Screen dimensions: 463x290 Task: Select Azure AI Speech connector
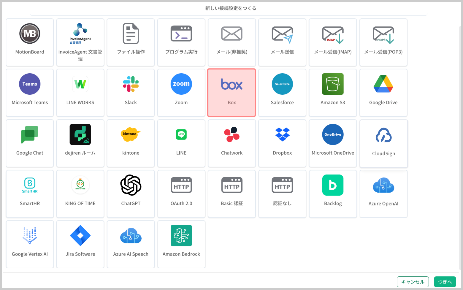pos(131,244)
